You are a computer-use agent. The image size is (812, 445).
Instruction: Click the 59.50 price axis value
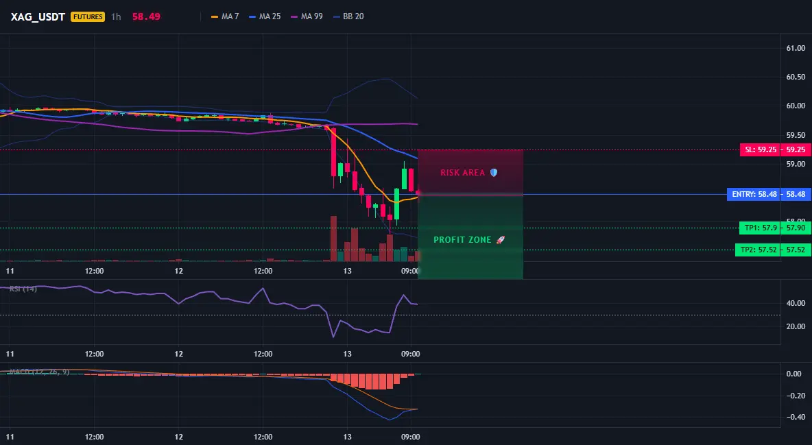coord(796,135)
